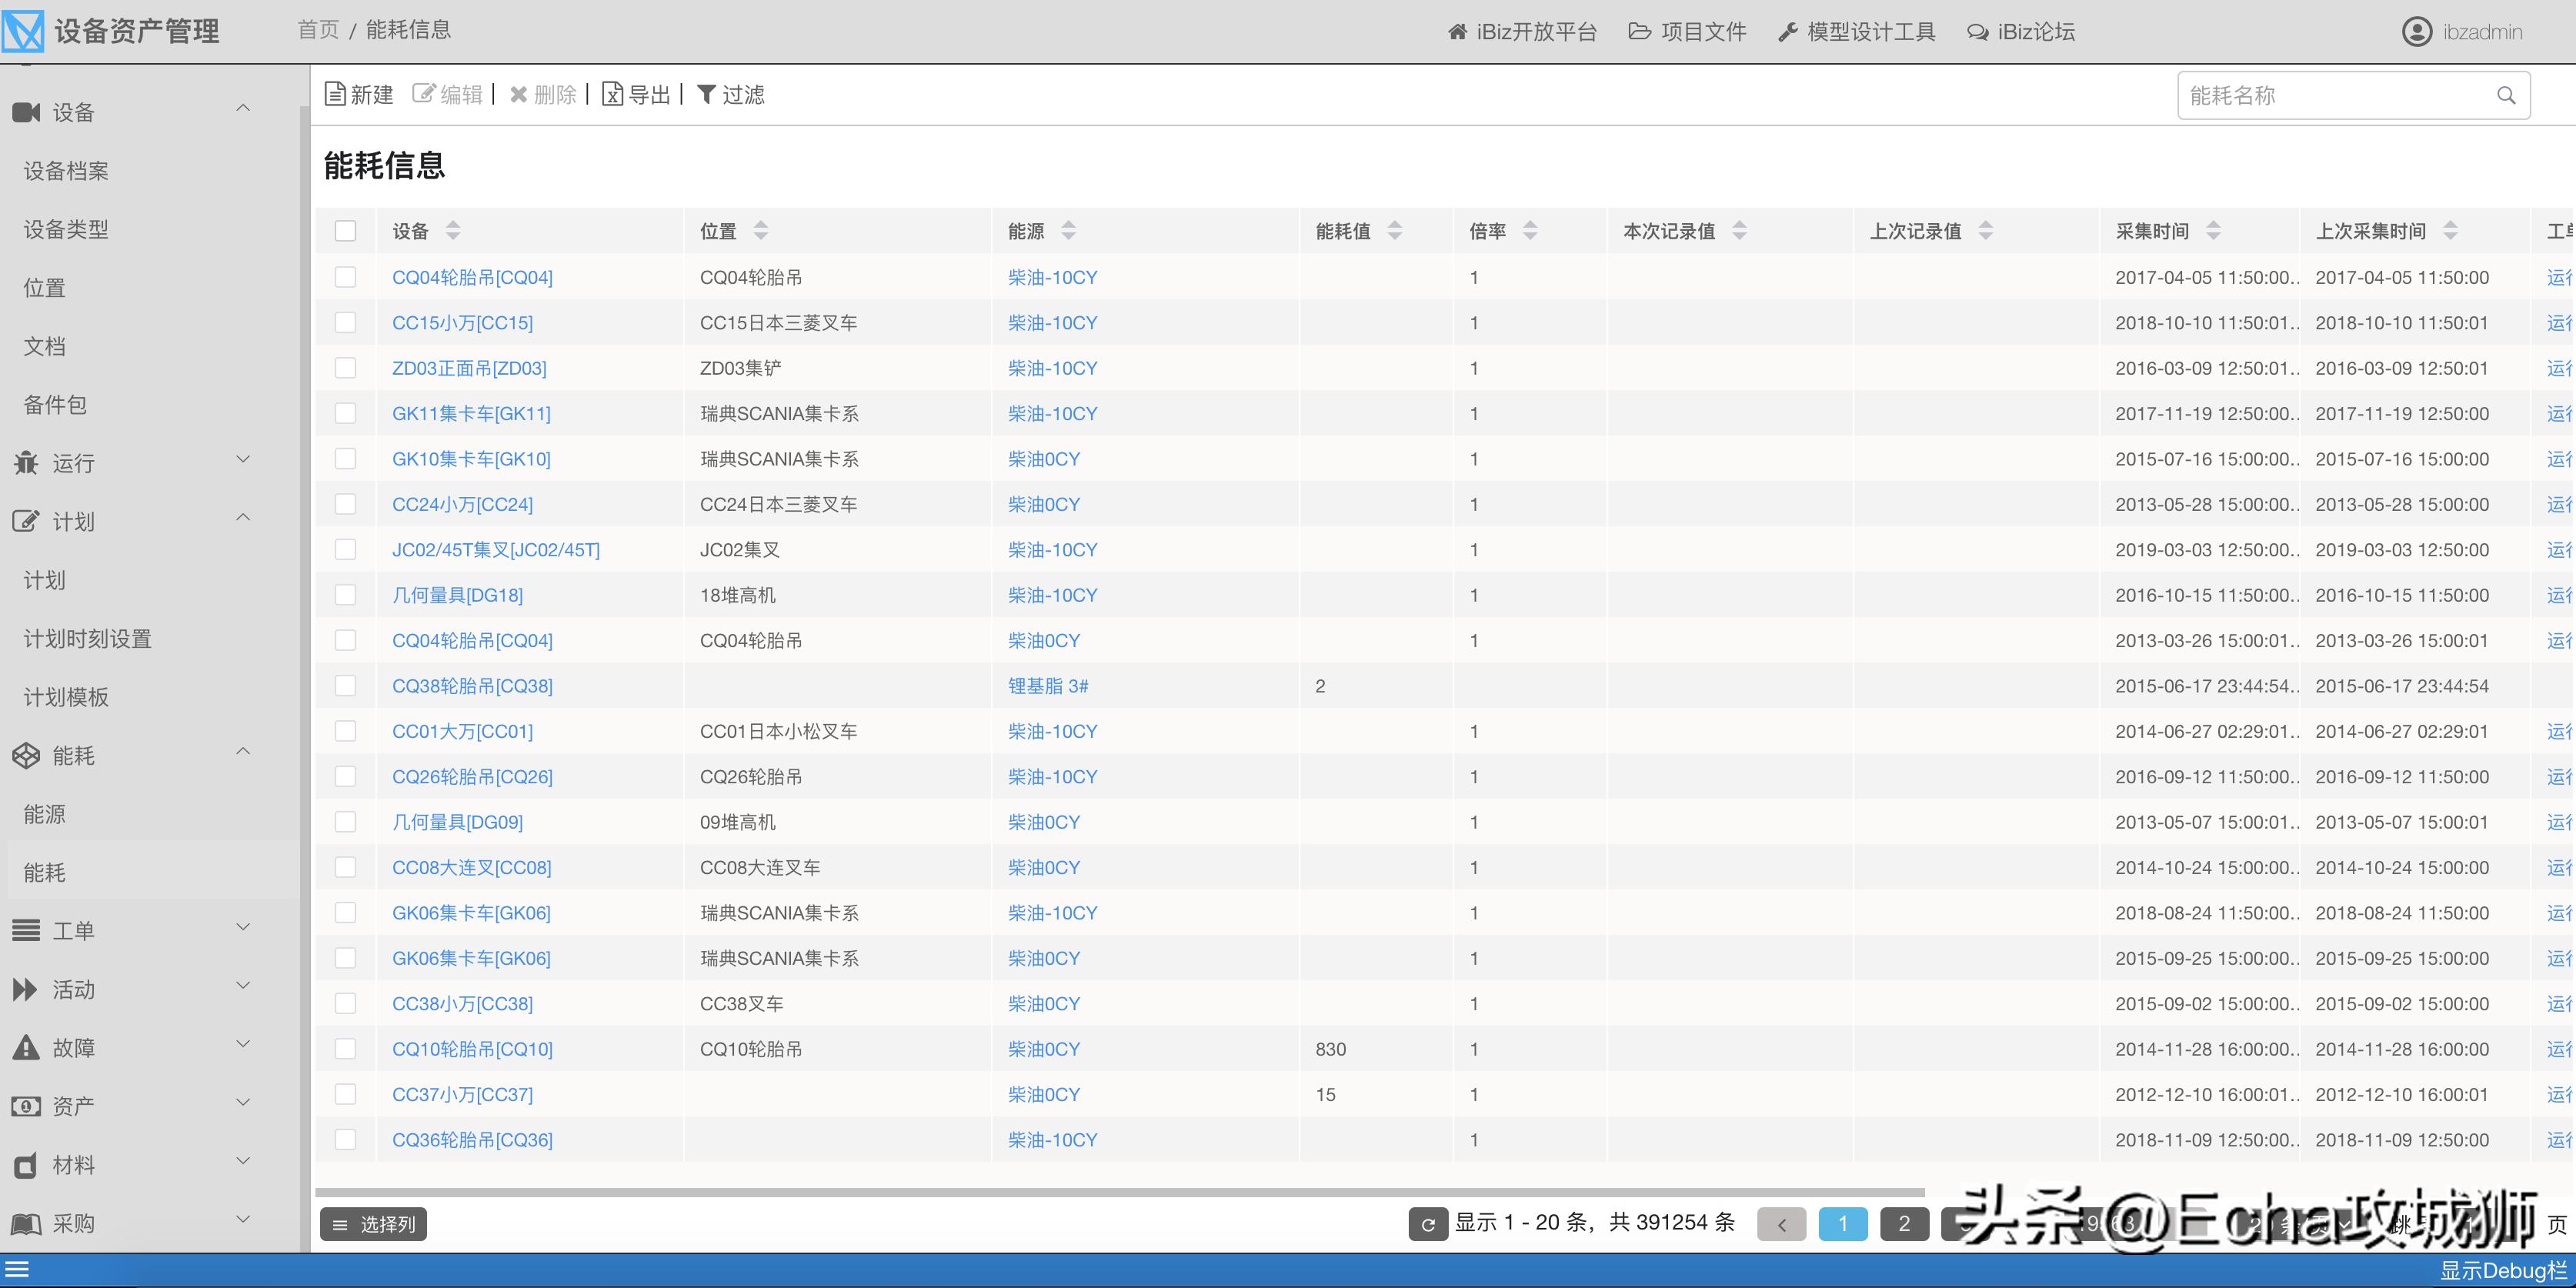Select the 故障 sidebar icon

(28, 1047)
